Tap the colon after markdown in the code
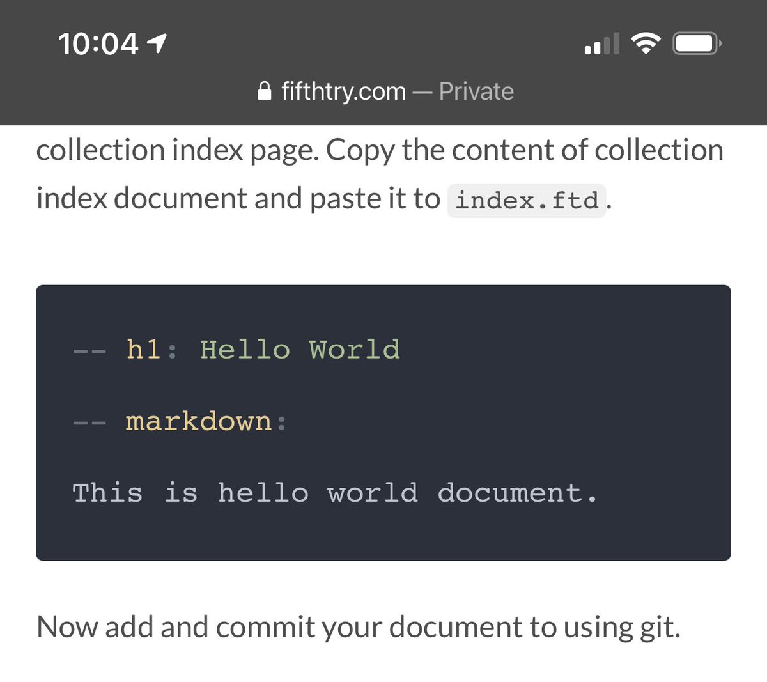 (282, 421)
